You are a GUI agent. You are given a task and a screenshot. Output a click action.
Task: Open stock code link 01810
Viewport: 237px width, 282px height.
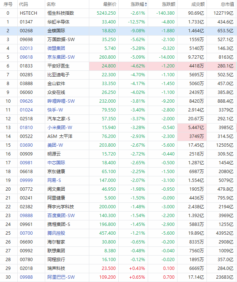[x=26, y=128]
